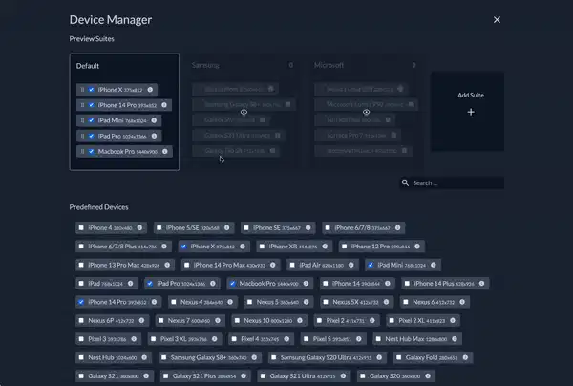Check the predefined Pixel 3 XL device

pyautogui.click(x=154, y=339)
